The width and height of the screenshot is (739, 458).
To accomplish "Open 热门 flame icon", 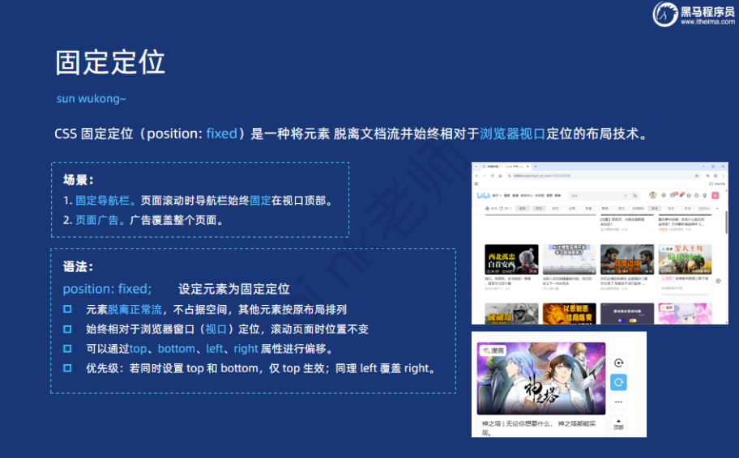I will point(501,209).
